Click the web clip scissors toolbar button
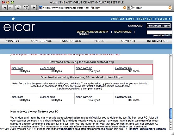The height and width of the screenshot is (135, 174). (x=26, y=8)
